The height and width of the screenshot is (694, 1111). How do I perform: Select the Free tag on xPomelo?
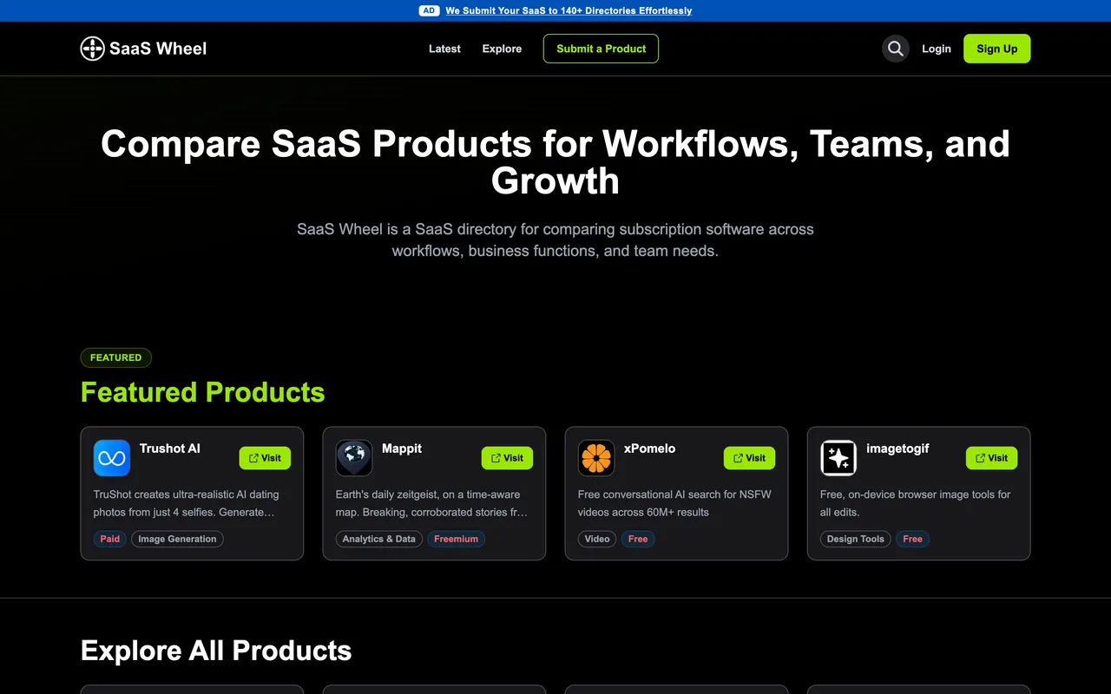638,539
